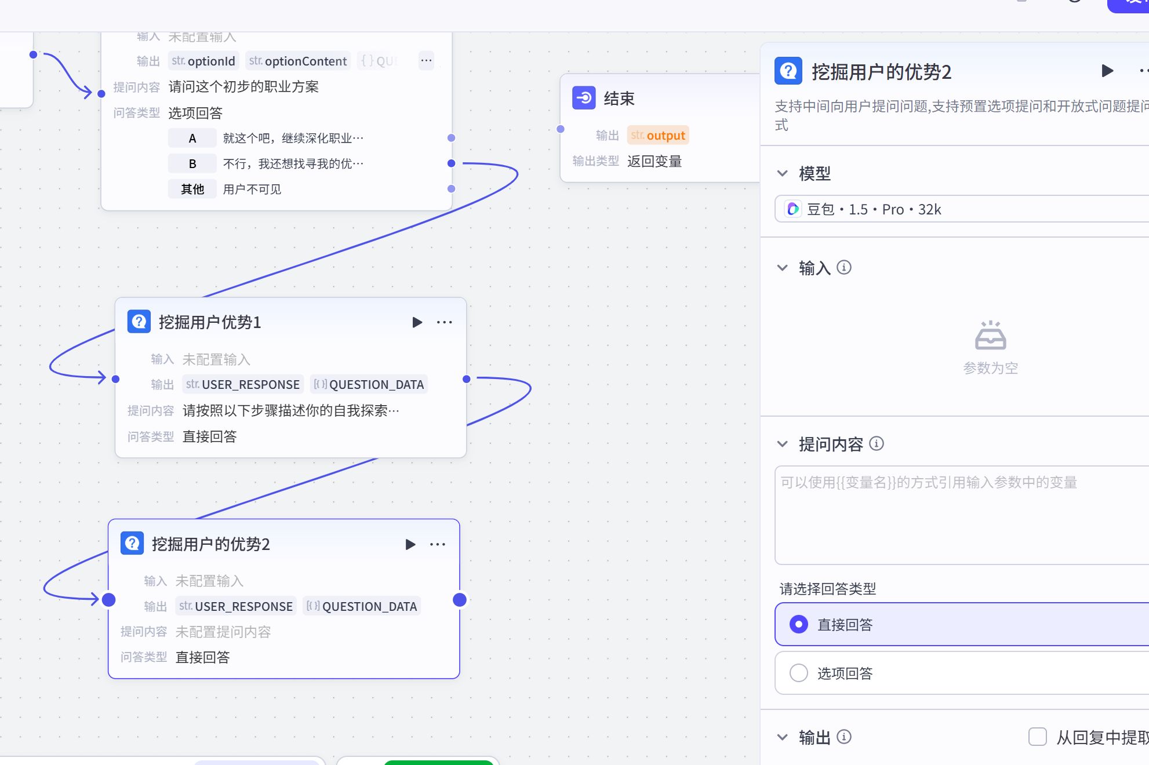Click the 豆包 model logo icon
The image size is (1149, 765).
792,209
